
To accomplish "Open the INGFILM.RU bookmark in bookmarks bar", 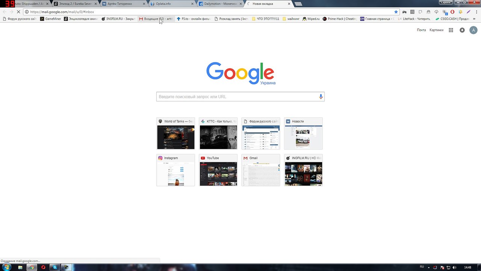I will [118, 18].
